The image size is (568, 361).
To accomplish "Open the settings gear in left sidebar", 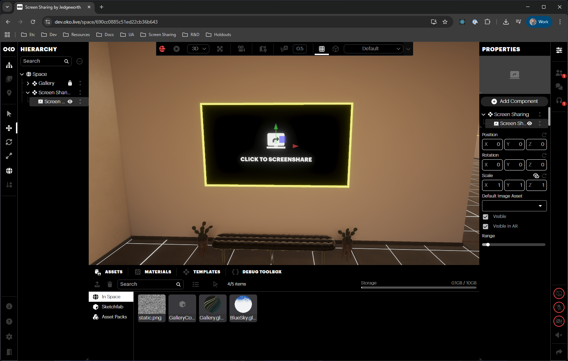I will pyautogui.click(x=9, y=337).
